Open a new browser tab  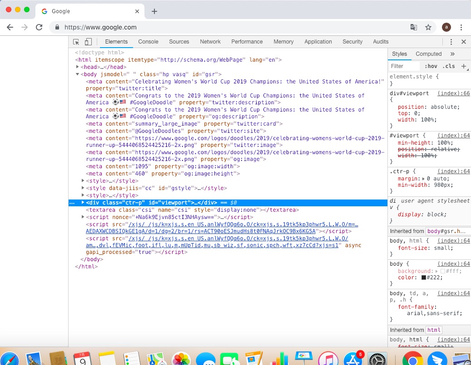tap(154, 11)
